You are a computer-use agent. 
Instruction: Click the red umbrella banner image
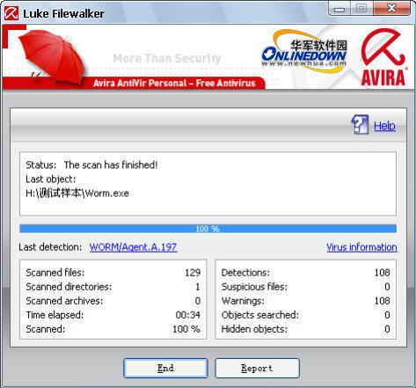52,56
